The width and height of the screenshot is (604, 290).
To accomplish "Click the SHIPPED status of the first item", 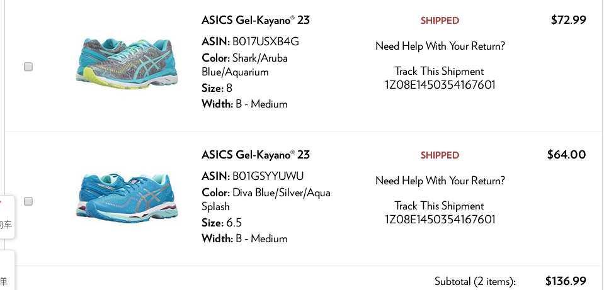I will tap(440, 21).
